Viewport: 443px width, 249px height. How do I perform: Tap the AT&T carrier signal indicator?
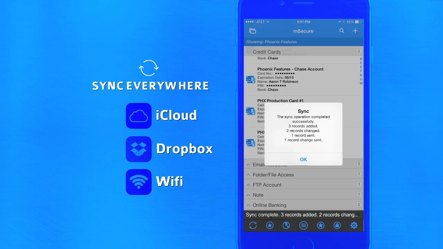(258, 22)
